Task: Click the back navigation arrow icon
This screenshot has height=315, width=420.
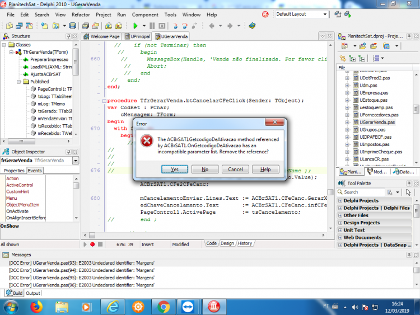Action: point(212,26)
